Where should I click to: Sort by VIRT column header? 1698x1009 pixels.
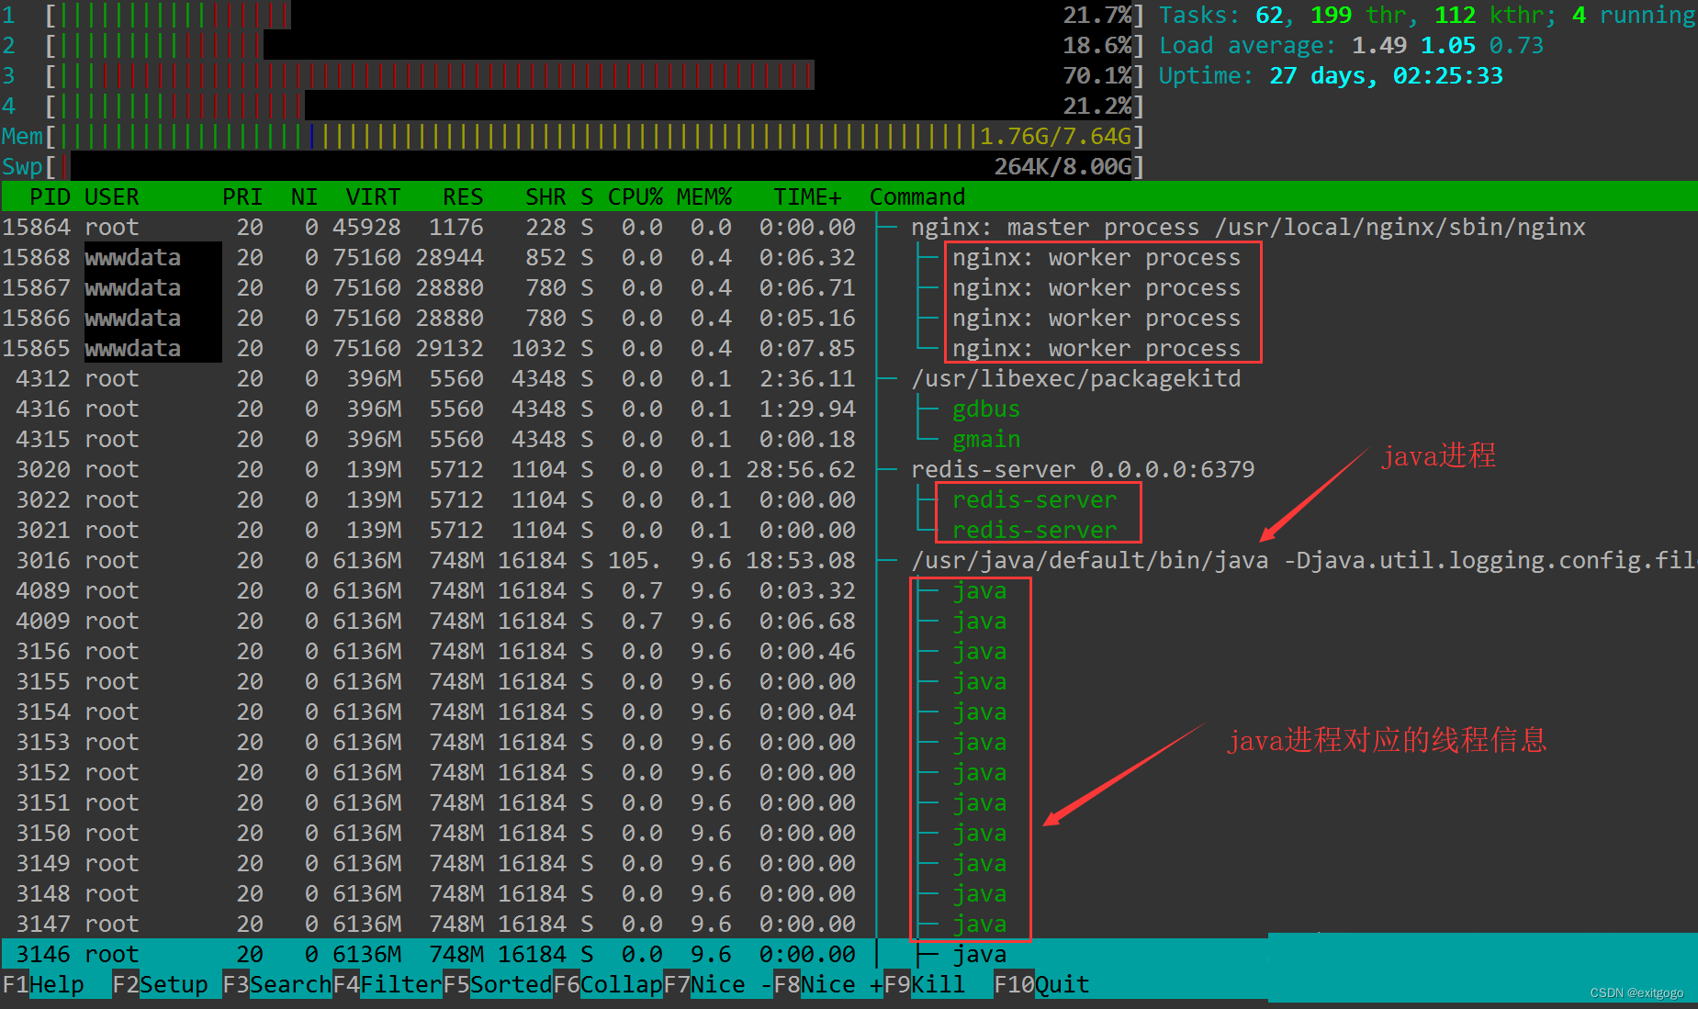[x=373, y=196]
